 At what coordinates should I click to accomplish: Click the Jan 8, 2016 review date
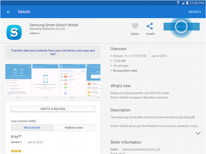[35, 142]
